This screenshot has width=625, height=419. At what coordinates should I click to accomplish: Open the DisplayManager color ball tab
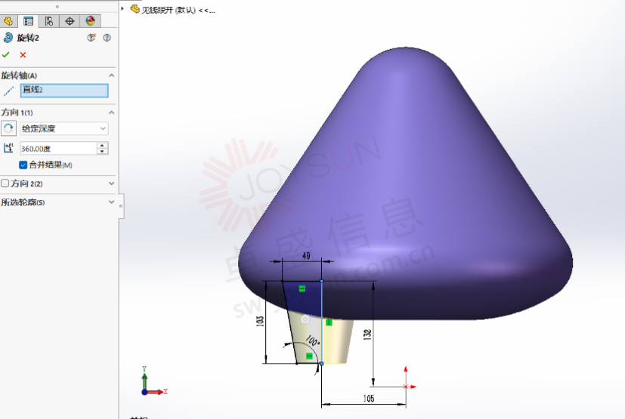tap(90, 21)
